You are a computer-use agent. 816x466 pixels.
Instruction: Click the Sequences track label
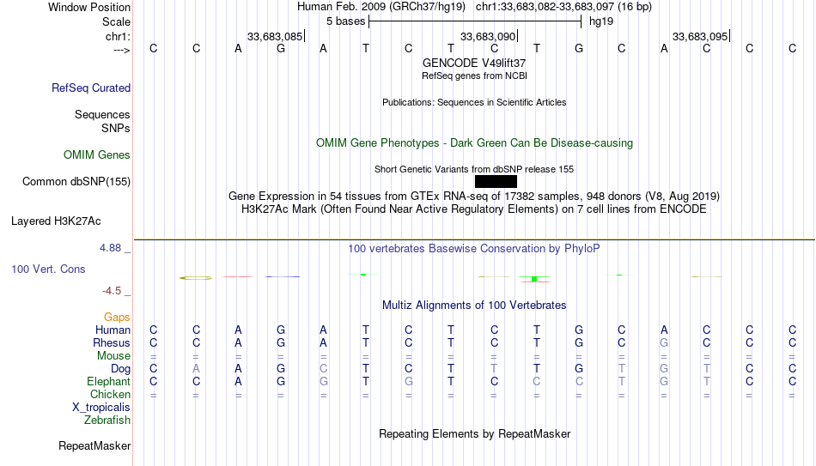point(102,114)
